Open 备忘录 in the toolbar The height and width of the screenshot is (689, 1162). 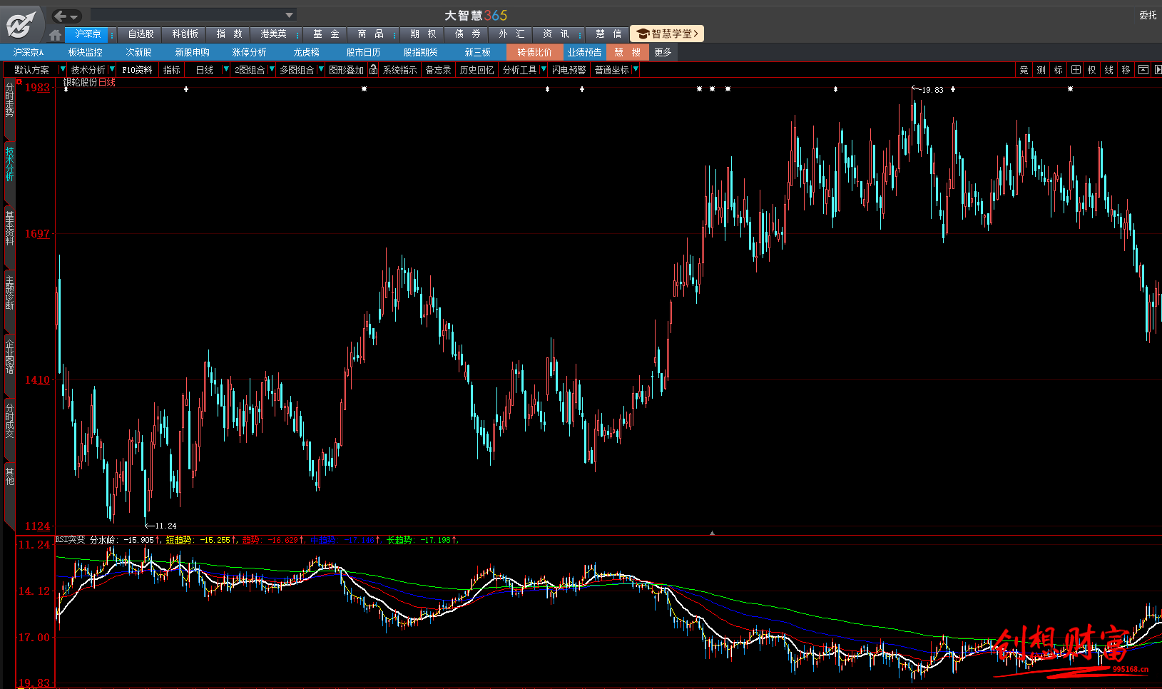(438, 69)
